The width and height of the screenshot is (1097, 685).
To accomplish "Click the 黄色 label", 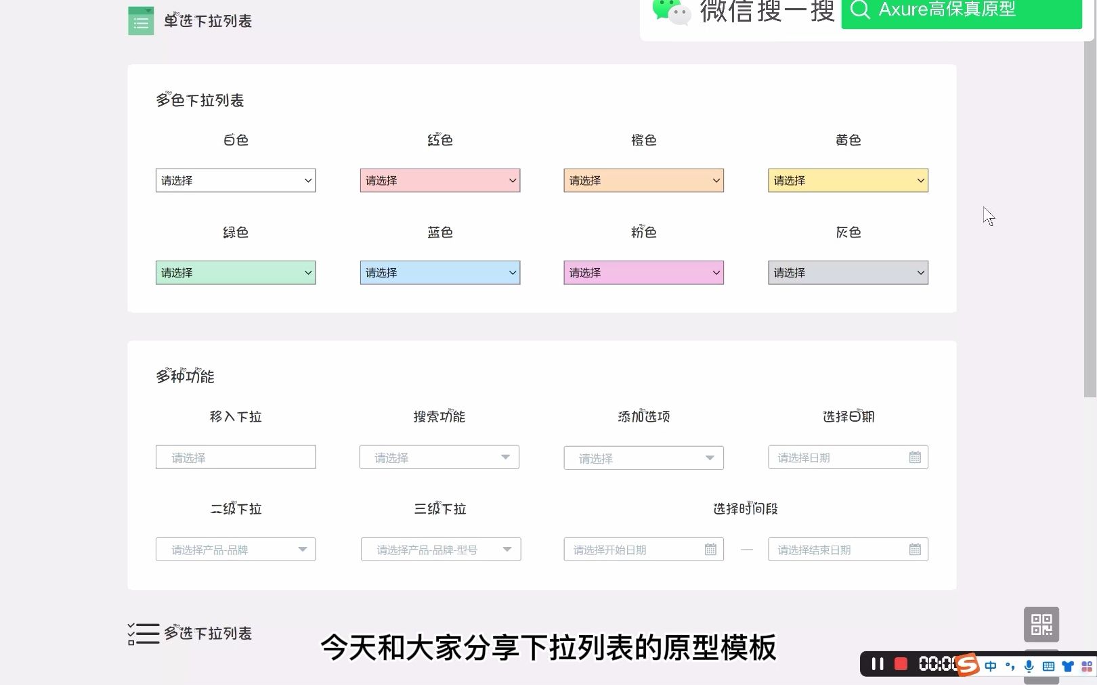I will coord(848,140).
